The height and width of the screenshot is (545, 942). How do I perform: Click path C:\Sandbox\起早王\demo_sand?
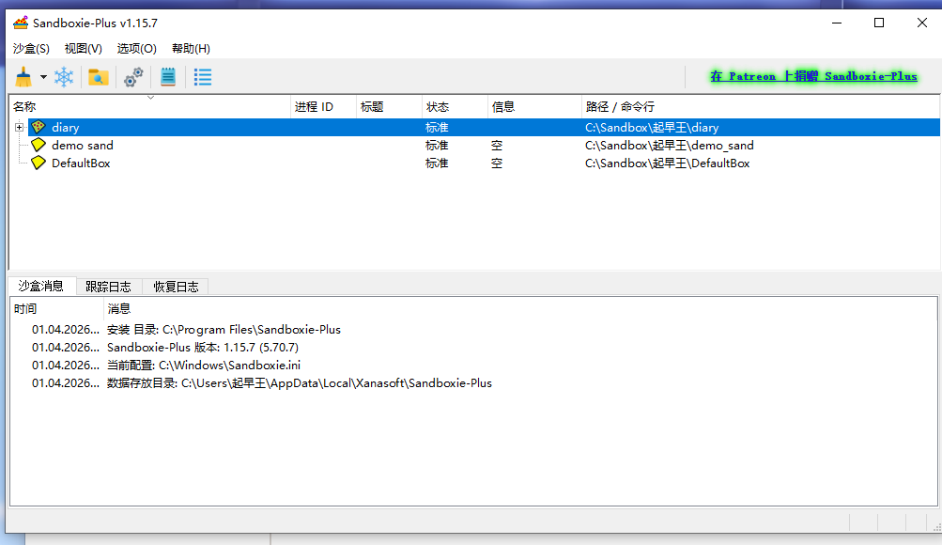click(670, 146)
